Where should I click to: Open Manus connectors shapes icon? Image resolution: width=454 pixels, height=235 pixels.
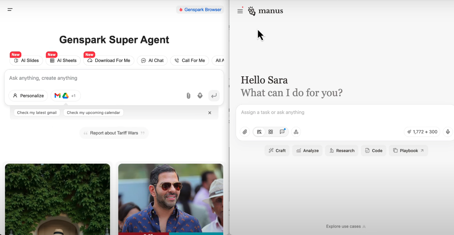tap(296, 132)
